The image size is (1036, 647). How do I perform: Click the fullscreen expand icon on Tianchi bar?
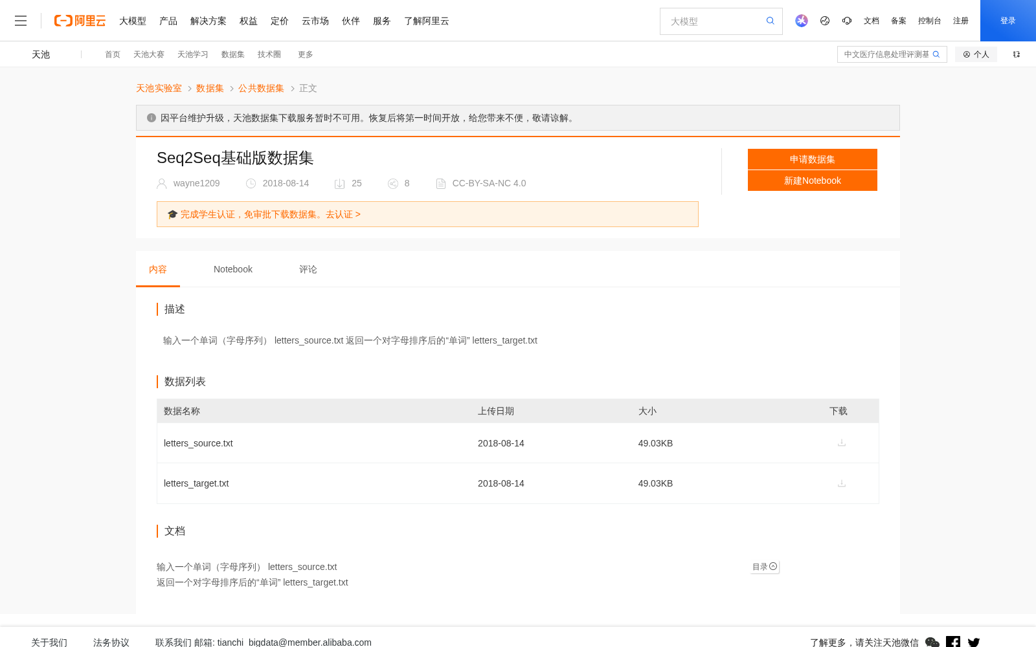[x=1017, y=54]
